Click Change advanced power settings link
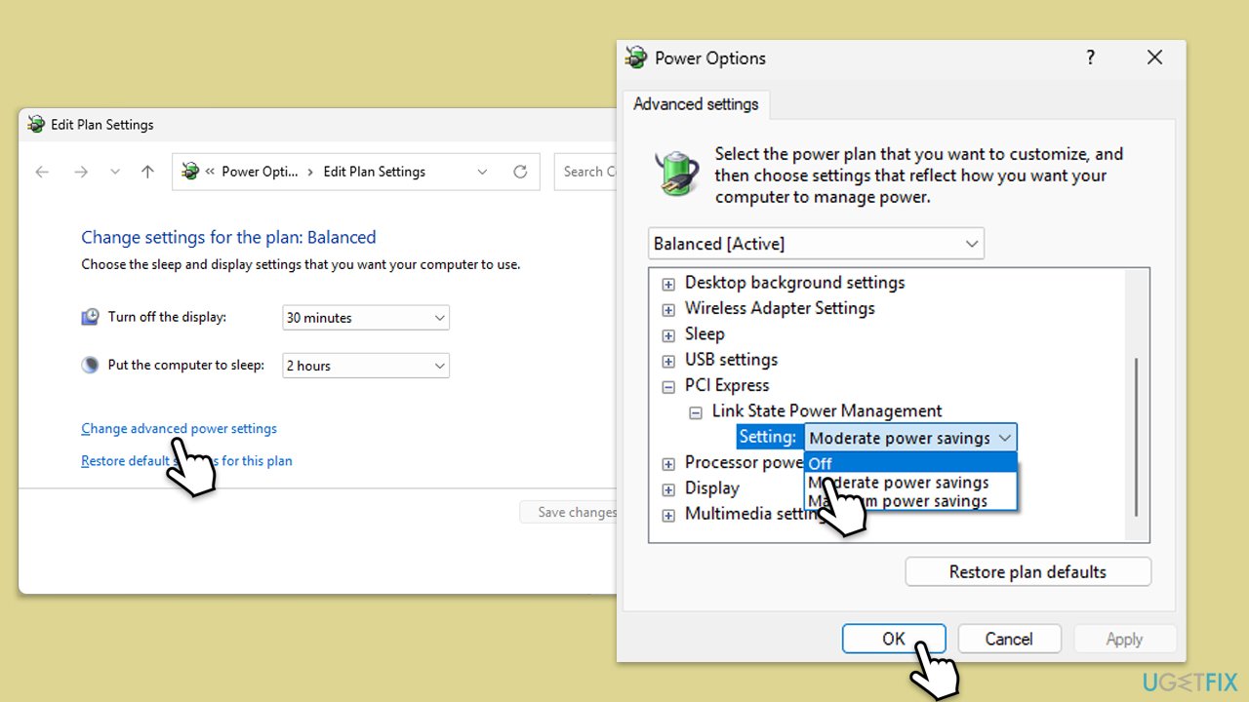1249x702 pixels. tap(179, 429)
